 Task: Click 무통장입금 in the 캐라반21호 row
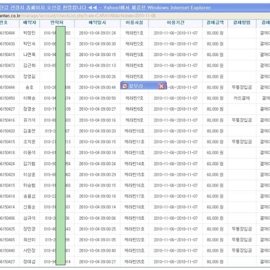coord(242,229)
